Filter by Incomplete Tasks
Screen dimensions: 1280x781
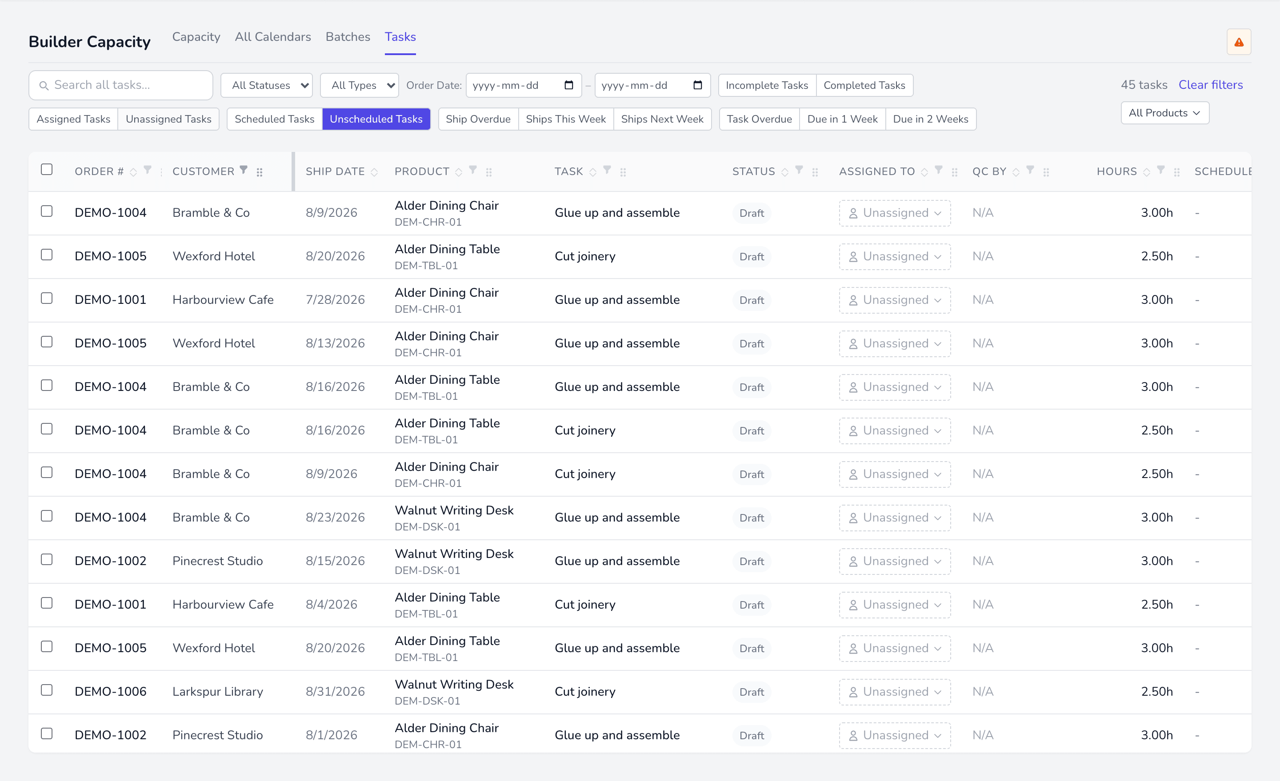[x=767, y=85]
